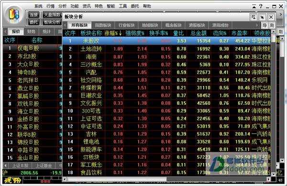Collapse the toolbar with the up-arrow icon
The height and width of the screenshot is (186, 287).
(x=254, y=7)
